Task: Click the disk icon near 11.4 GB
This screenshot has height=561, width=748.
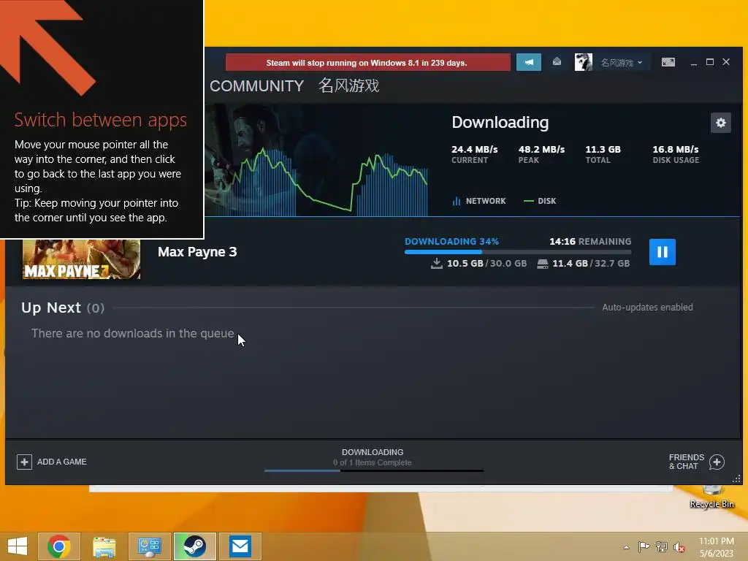Action: (543, 263)
